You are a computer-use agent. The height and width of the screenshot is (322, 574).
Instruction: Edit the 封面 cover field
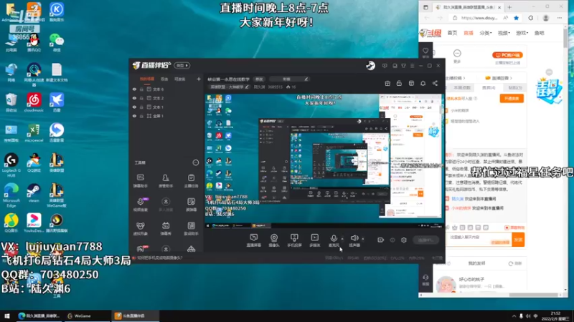289,79
